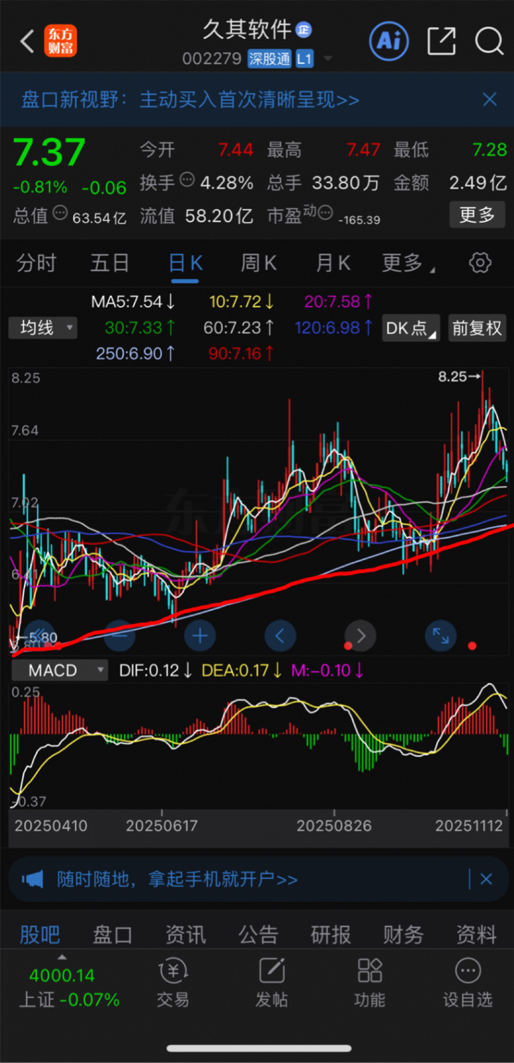Tap the 20250826 date on axis
Viewport: 514px width, 1063px height.
point(334,826)
